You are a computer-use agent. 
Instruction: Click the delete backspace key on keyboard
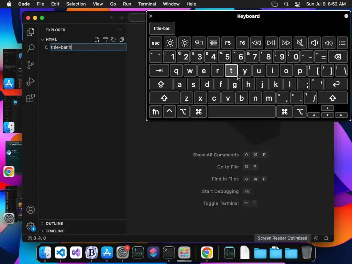point(338,57)
